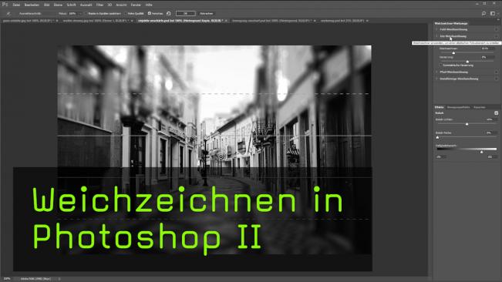Expand the Feld-Weichzeichnung section

tap(436, 29)
